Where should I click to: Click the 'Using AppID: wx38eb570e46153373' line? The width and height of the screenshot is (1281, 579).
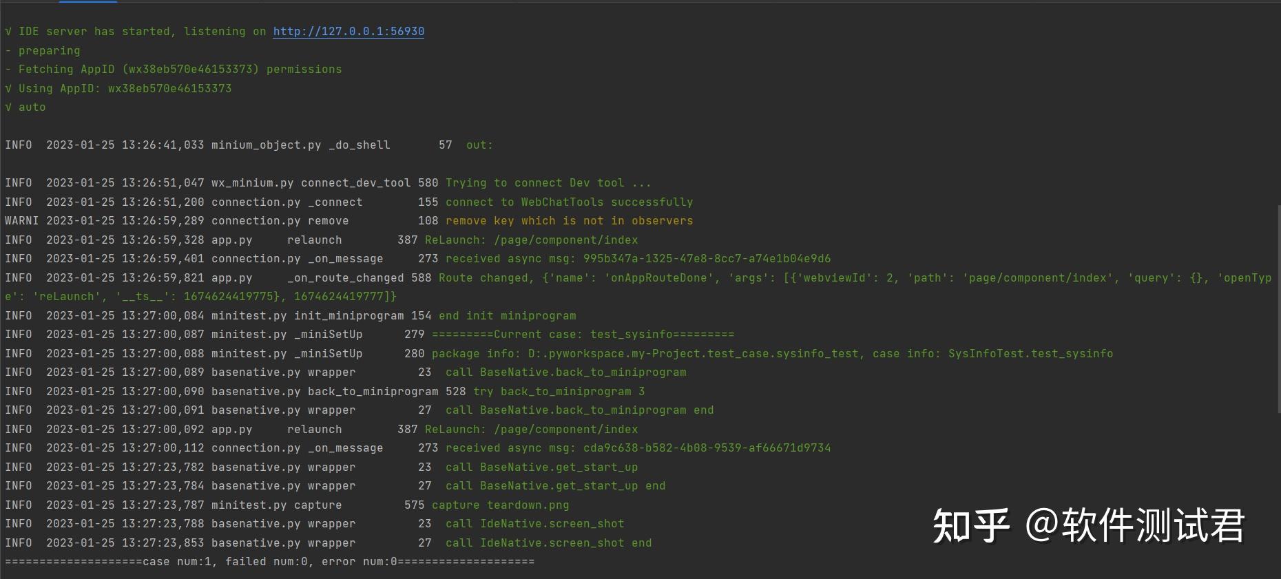coord(118,89)
